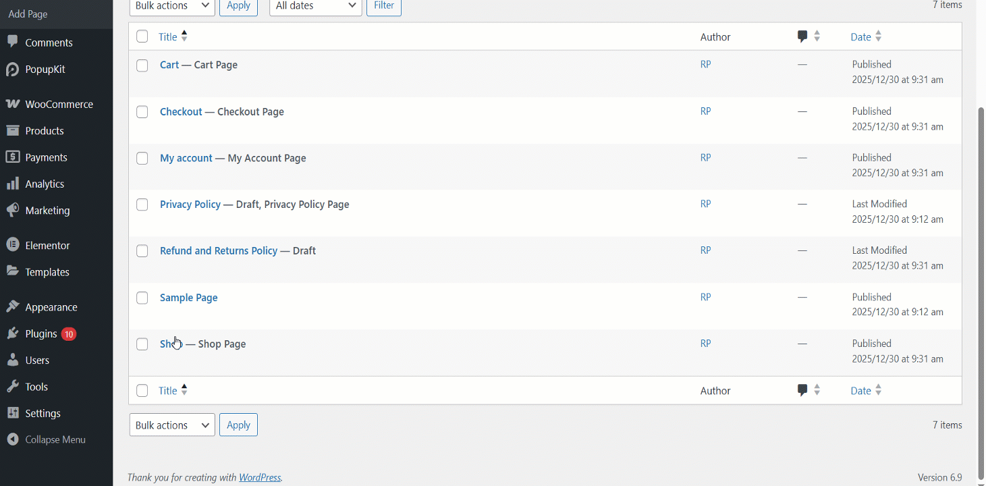Open the Privacy Policy draft page
Image resolution: width=986 pixels, height=486 pixels.
190,204
